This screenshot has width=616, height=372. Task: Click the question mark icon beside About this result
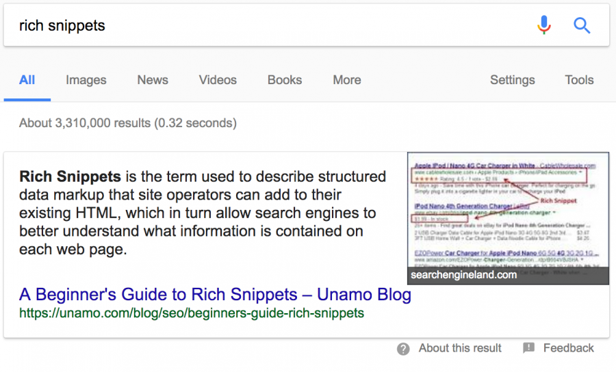(x=403, y=349)
